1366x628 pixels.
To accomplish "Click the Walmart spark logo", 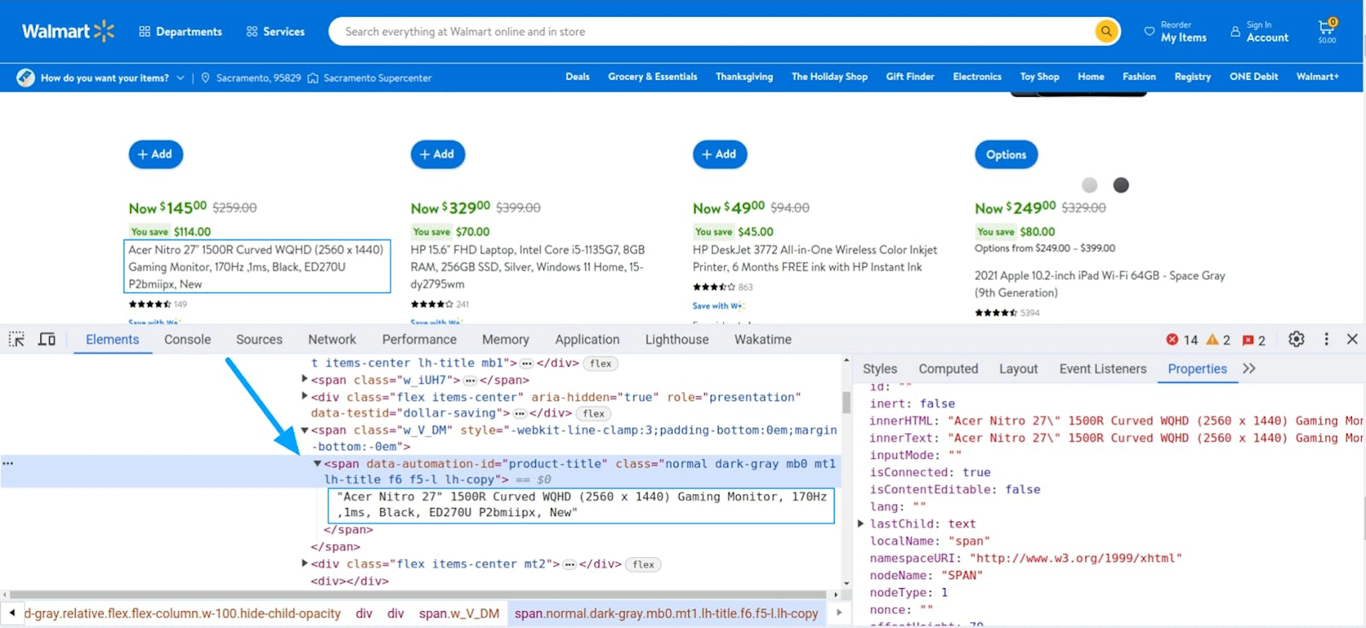I will (104, 31).
